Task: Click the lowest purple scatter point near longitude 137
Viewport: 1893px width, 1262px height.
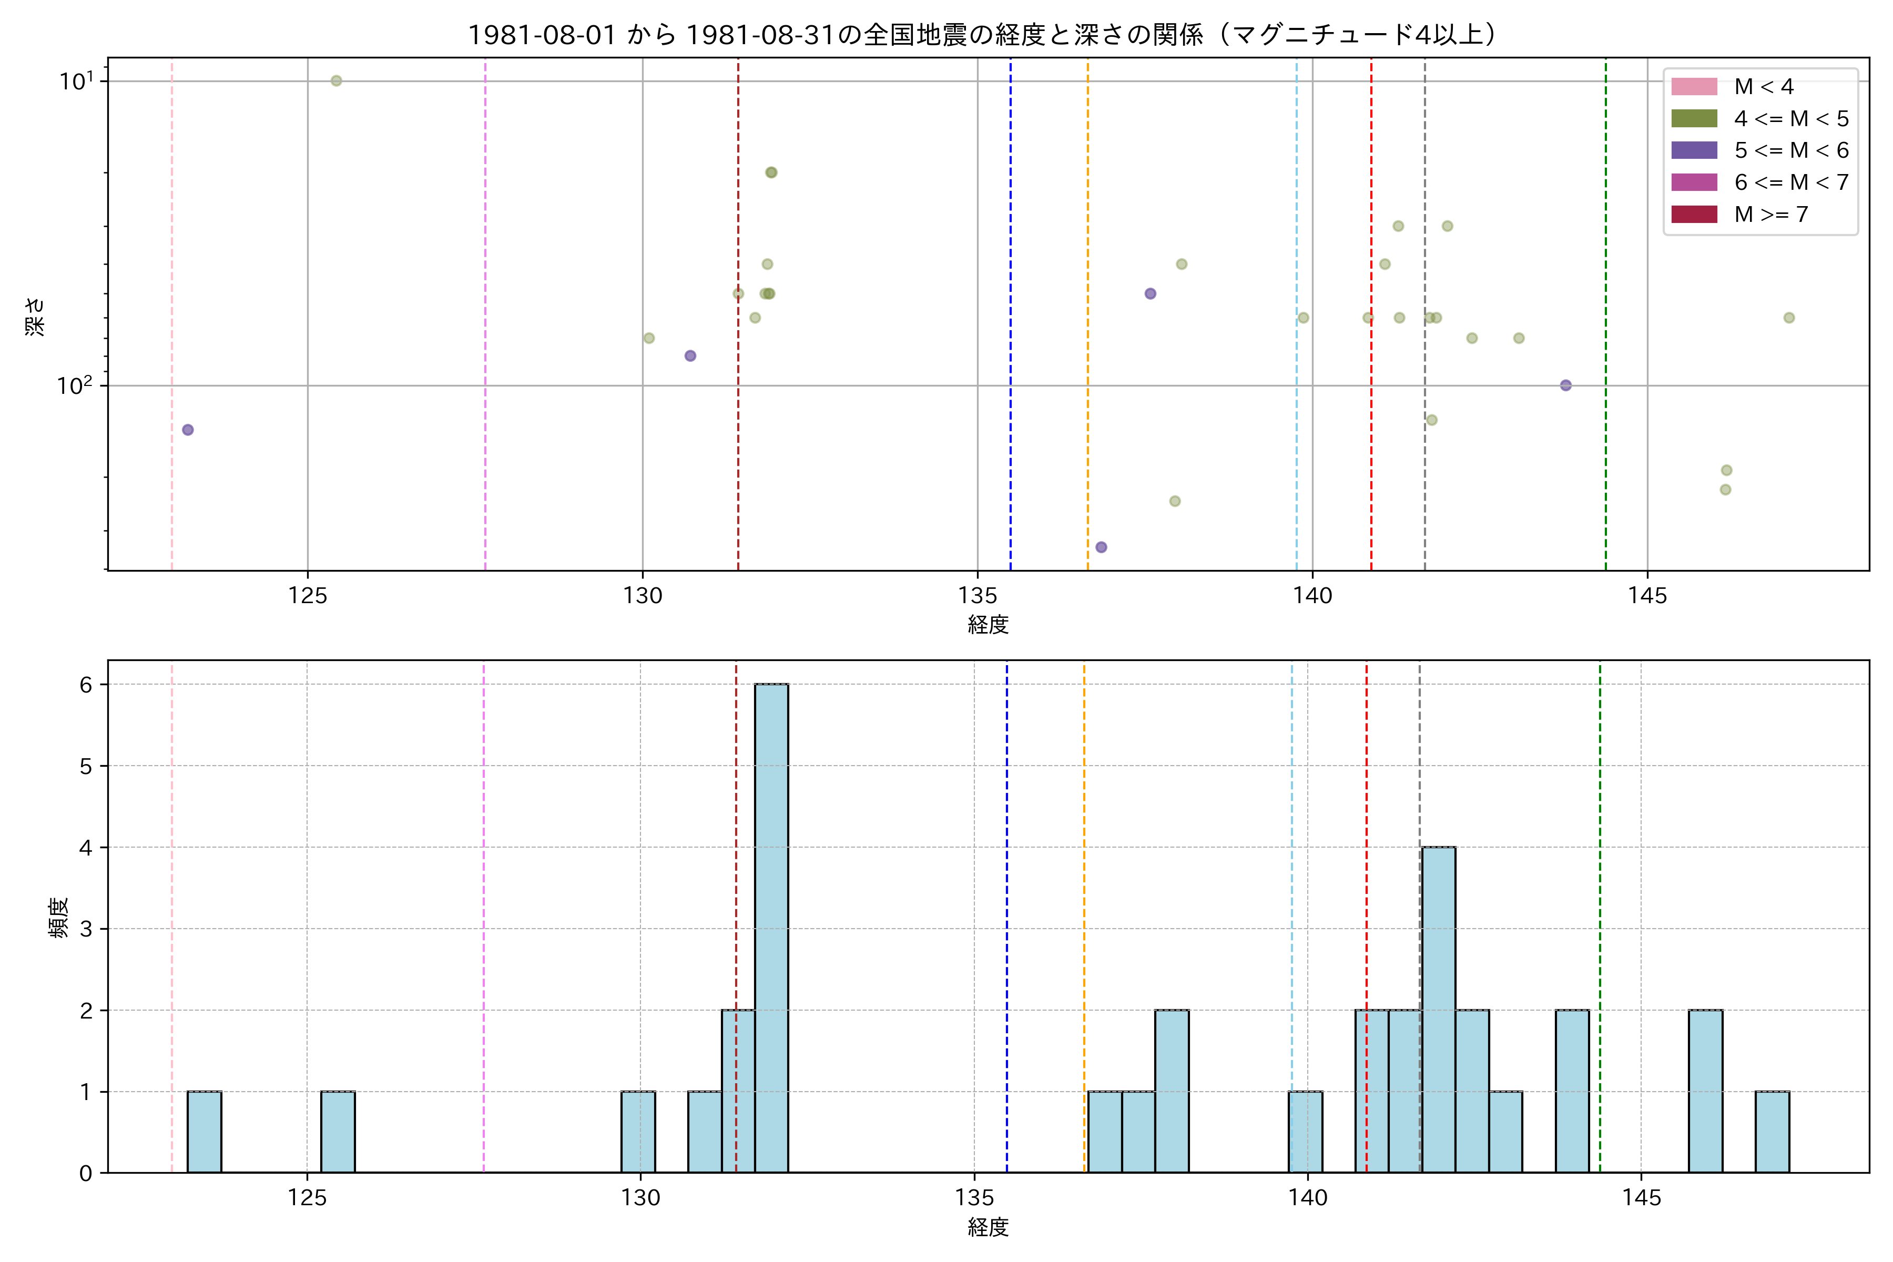Action: [1101, 547]
